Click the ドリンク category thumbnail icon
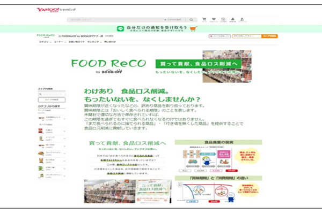 [41, 139]
